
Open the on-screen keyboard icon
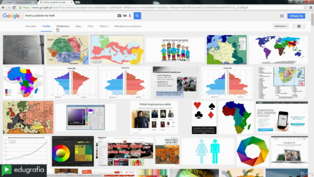pyautogui.click(x=125, y=16)
